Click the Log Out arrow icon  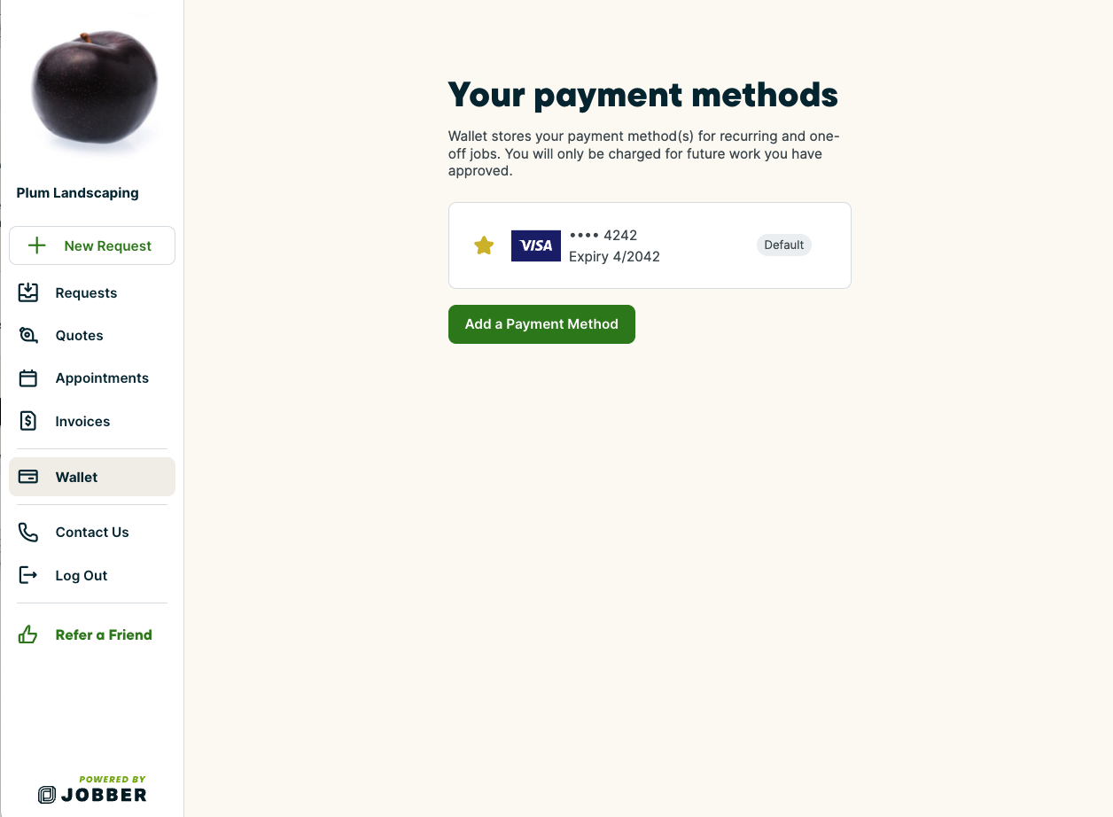coord(28,575)
